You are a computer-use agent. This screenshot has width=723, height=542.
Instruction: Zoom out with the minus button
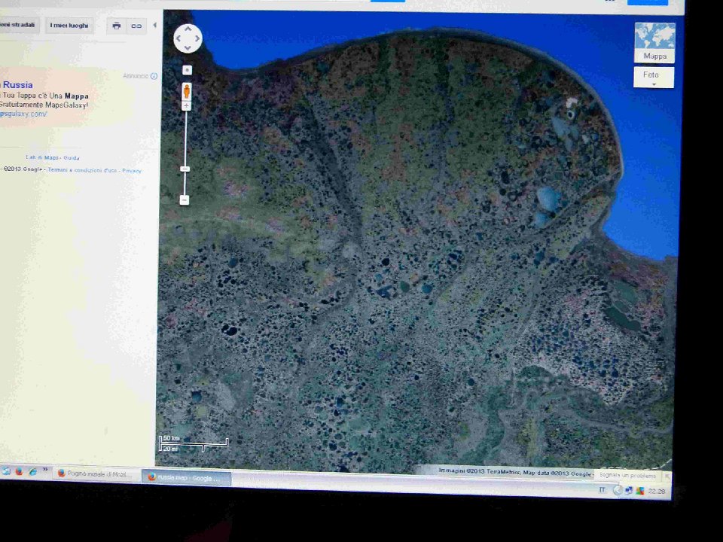[184, 200]
